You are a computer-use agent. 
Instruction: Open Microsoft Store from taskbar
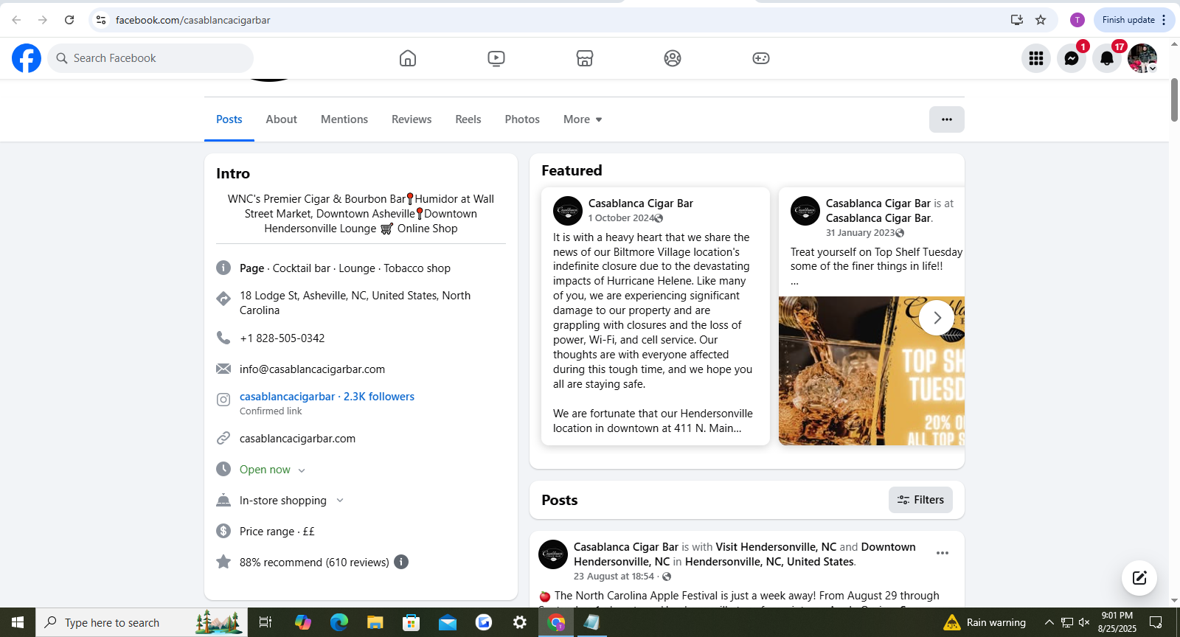[411, 622]
